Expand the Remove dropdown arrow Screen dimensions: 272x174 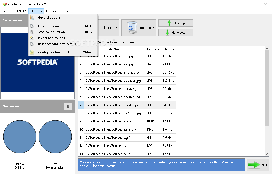154,28
